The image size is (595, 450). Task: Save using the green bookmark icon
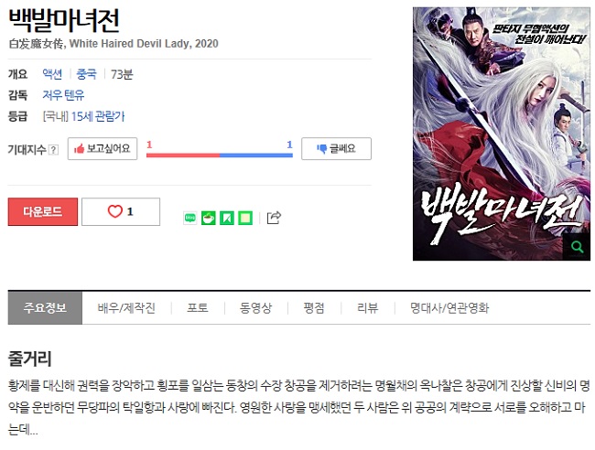click(x=227, y=218)
